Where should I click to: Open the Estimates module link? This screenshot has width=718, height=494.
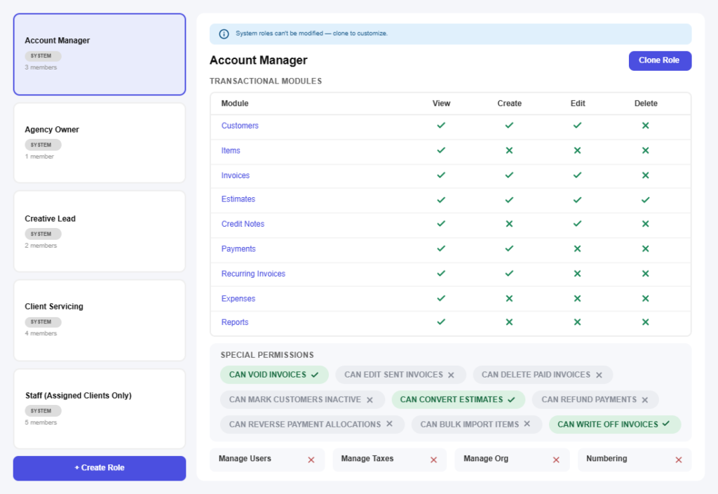click(x=238, y=199)
